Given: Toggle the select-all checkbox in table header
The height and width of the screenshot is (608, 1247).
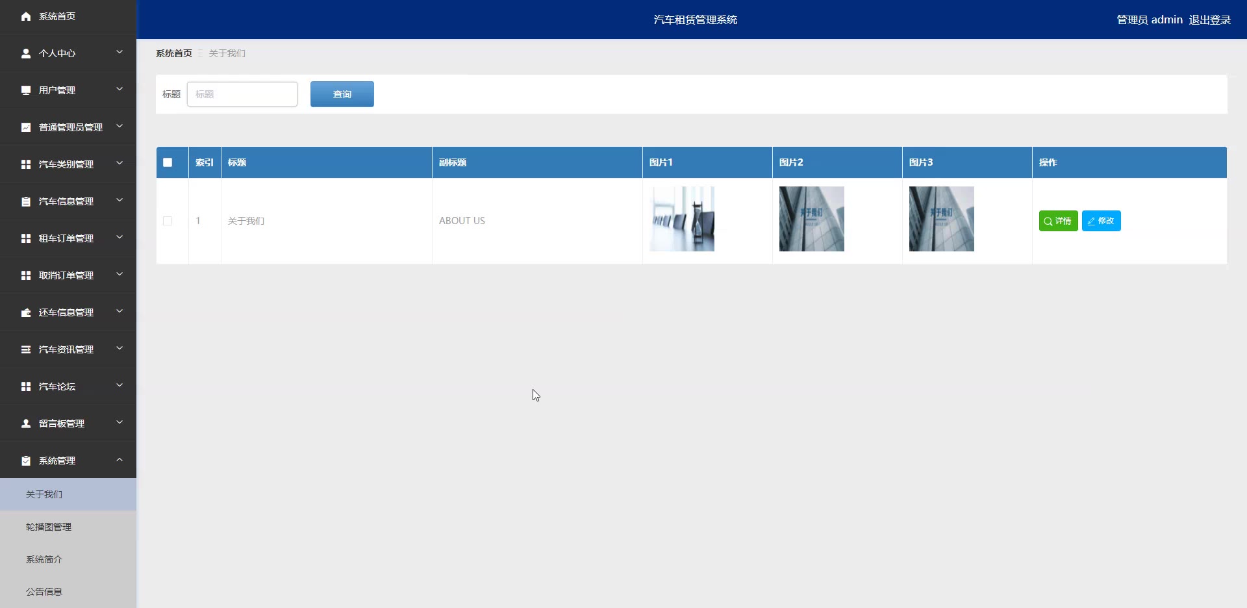Looking at the screenshot, I should [x=168, y=162].
